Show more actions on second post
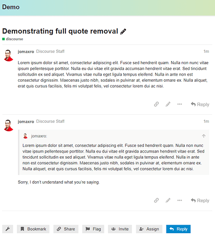 tap(180, 200)
